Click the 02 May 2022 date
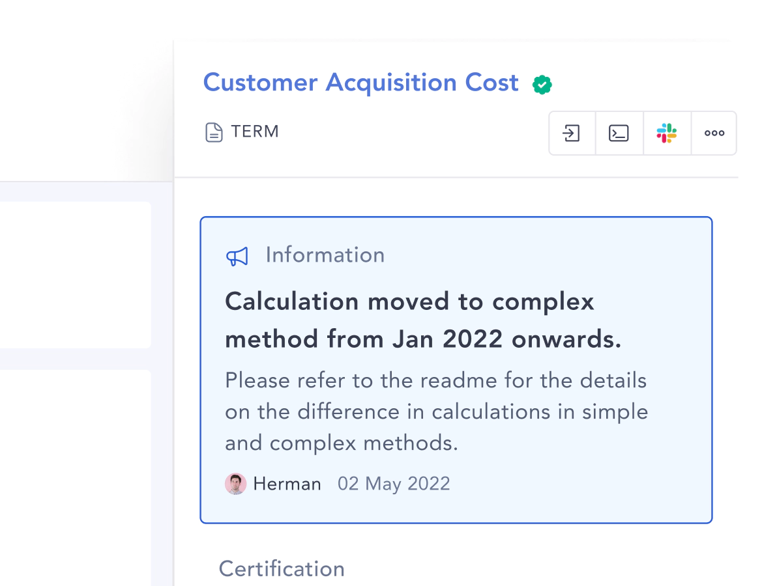The image size is (777, 586). click(394, 484)
